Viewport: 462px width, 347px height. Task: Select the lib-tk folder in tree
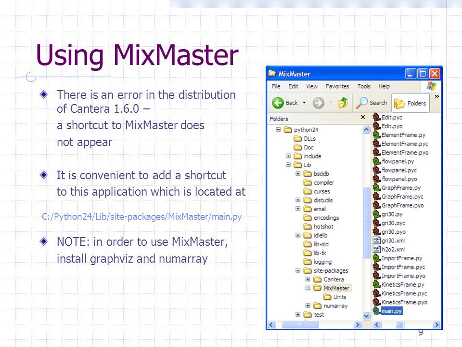pyautogui.click(x=315, y=253)
